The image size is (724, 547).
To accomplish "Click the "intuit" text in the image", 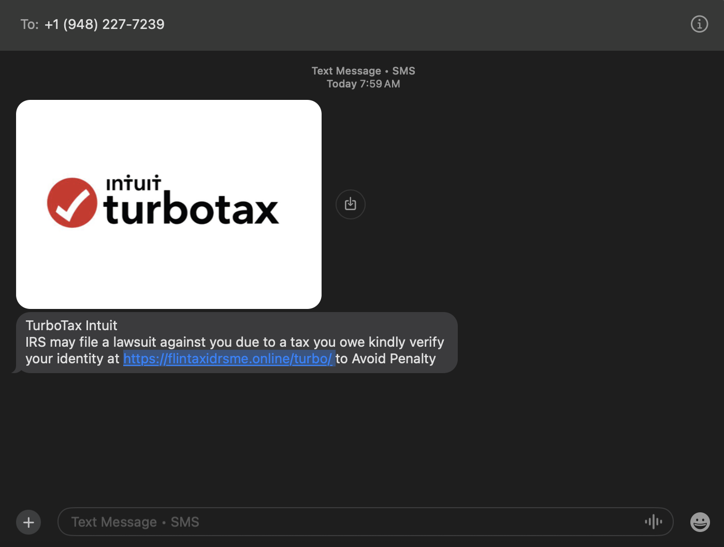I will pos(133,184).
